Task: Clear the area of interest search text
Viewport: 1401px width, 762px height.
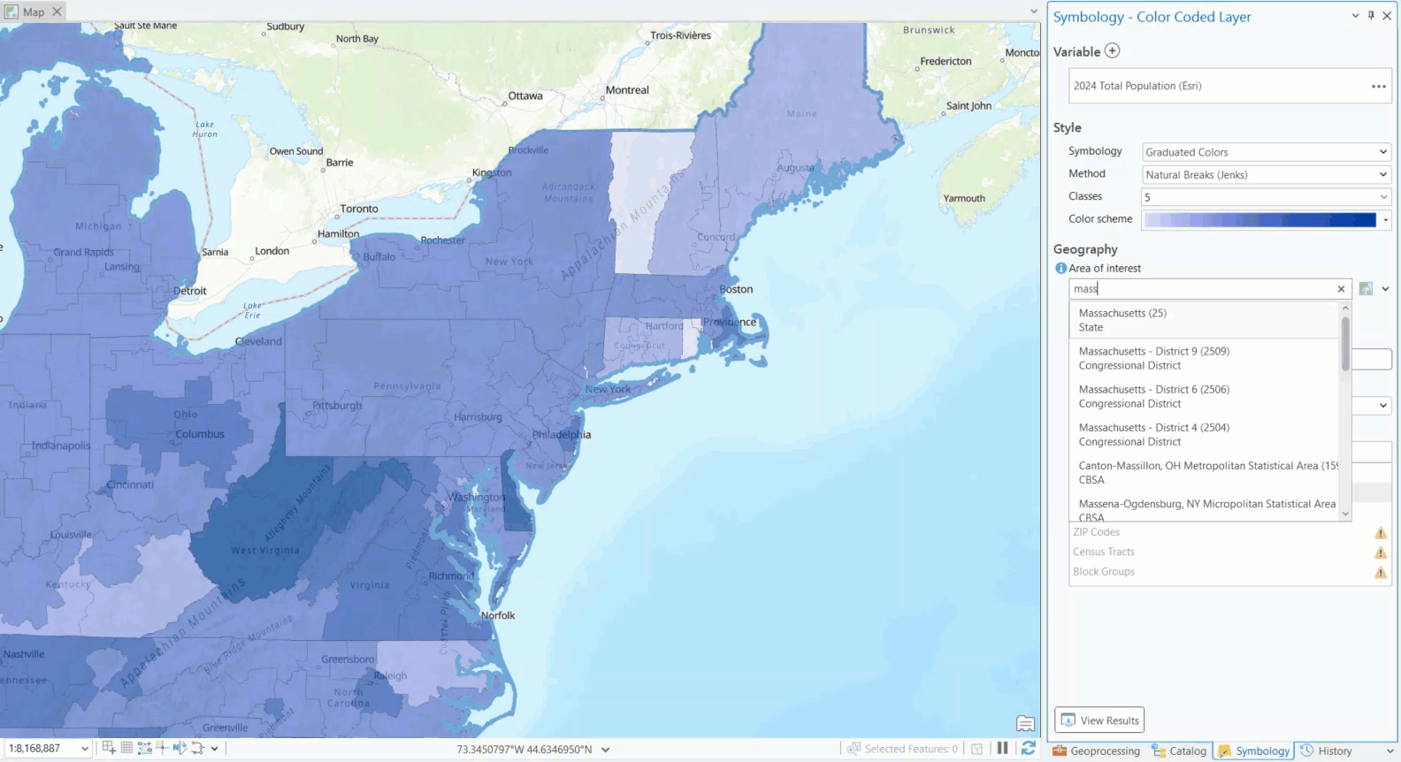Action: (x=1341, y=289)
